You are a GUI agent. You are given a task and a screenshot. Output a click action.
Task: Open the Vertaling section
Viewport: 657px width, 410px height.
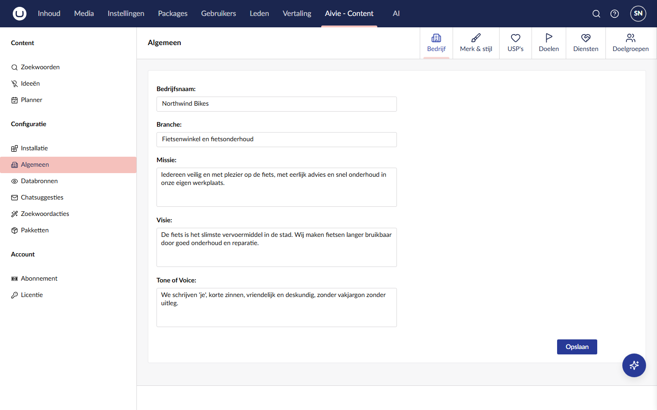297,14
